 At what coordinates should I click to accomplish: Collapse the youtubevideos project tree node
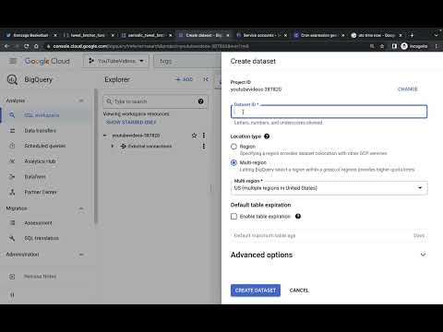pyautogui.click(x=105, y=136)
